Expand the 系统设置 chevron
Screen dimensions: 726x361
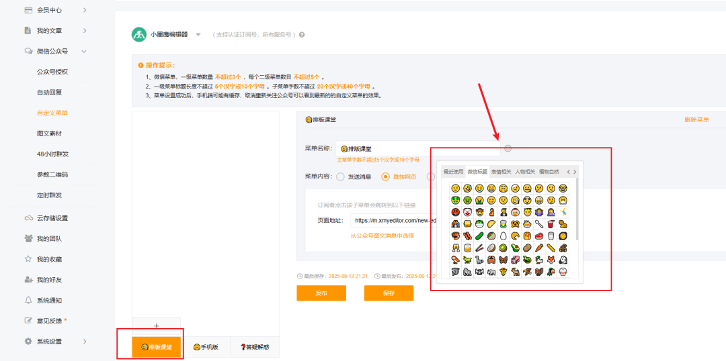coord(85,342)
